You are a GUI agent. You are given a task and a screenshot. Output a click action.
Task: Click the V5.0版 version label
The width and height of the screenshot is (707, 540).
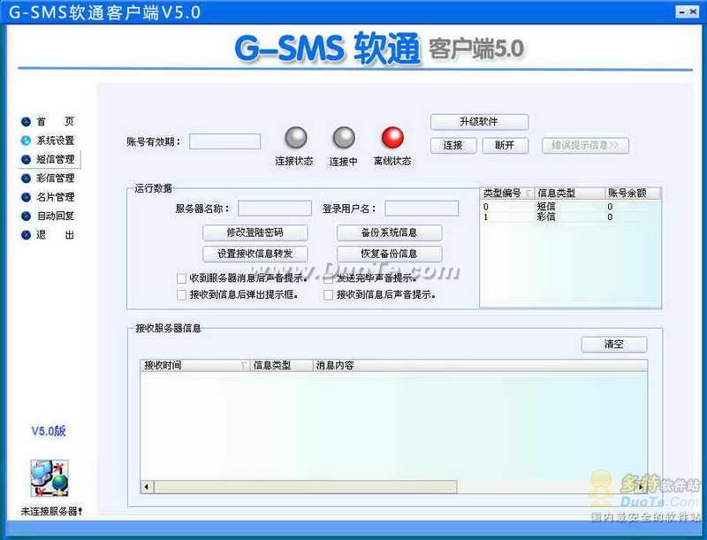pos(49,431)
